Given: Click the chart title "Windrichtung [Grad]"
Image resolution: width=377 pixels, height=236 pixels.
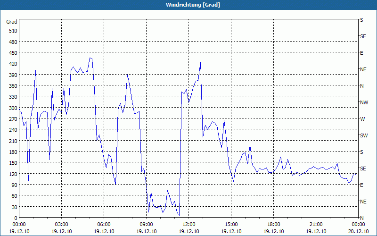Looking at the screenshot, I should pyautogui.click(x=193, y=5).
